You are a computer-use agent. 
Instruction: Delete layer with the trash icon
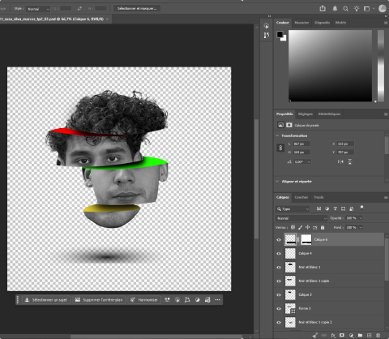(378, 336)
